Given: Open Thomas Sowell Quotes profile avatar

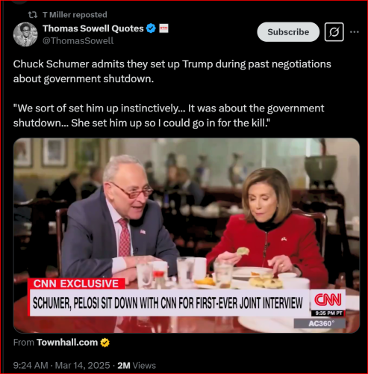Looking at the screenshot, I should tap(25, 34).
